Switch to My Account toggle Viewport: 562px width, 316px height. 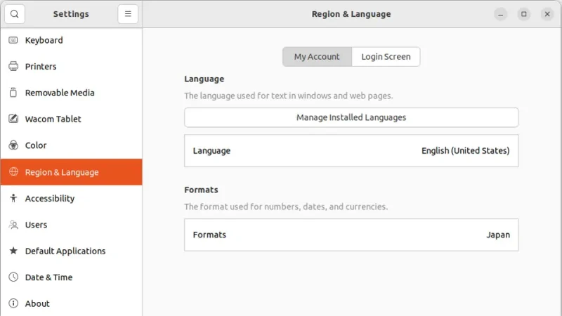pos(317,57)
